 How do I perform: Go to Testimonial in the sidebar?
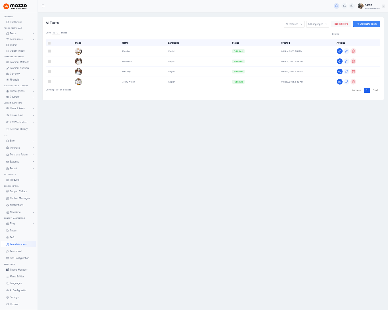click(16, 251)
